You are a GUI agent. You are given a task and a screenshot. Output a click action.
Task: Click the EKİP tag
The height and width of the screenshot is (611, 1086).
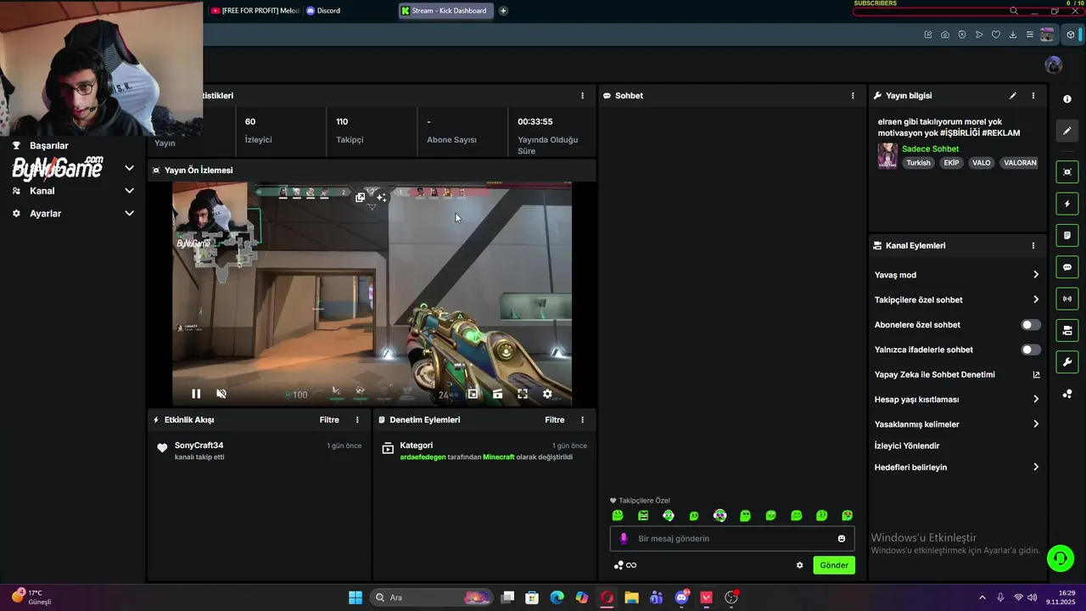pyautogui.click(x=952, y=163)
